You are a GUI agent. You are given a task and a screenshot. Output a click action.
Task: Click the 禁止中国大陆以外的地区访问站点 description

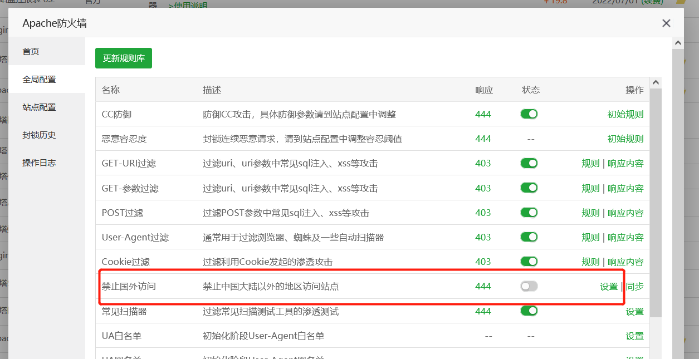(x=271, y=287)
